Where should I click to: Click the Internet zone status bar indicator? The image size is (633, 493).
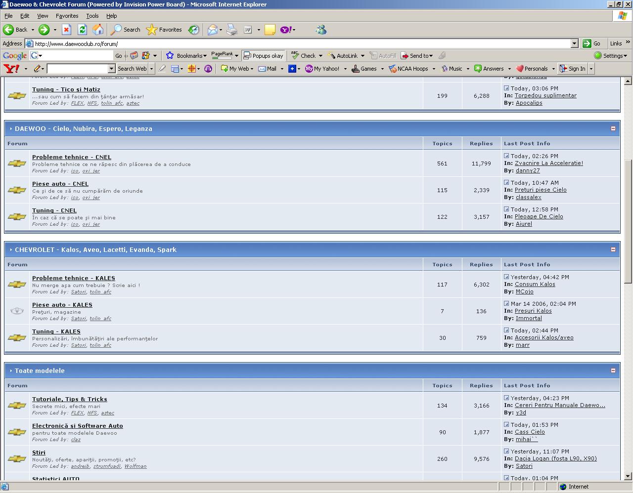[x=574, y=487]
